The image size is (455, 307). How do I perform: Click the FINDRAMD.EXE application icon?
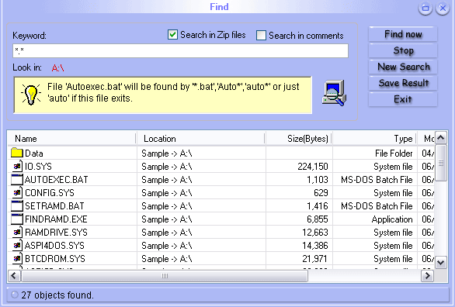tap(17, 219)
